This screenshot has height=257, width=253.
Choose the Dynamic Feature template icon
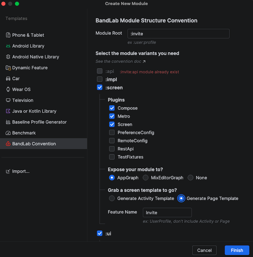point(8,68)
